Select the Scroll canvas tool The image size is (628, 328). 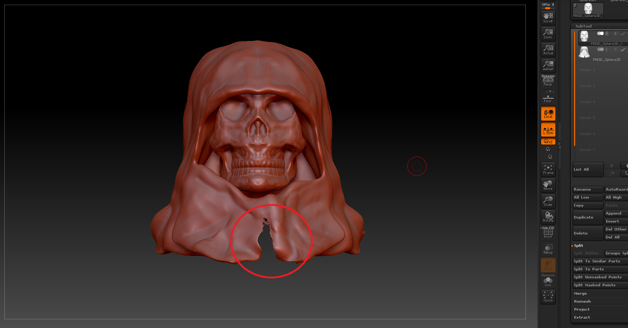(x=548, y=18)
